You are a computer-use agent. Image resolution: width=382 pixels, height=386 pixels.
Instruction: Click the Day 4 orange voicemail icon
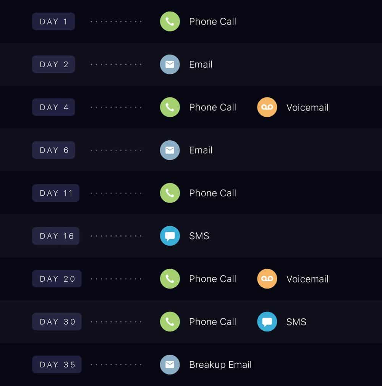pos(267,107)
